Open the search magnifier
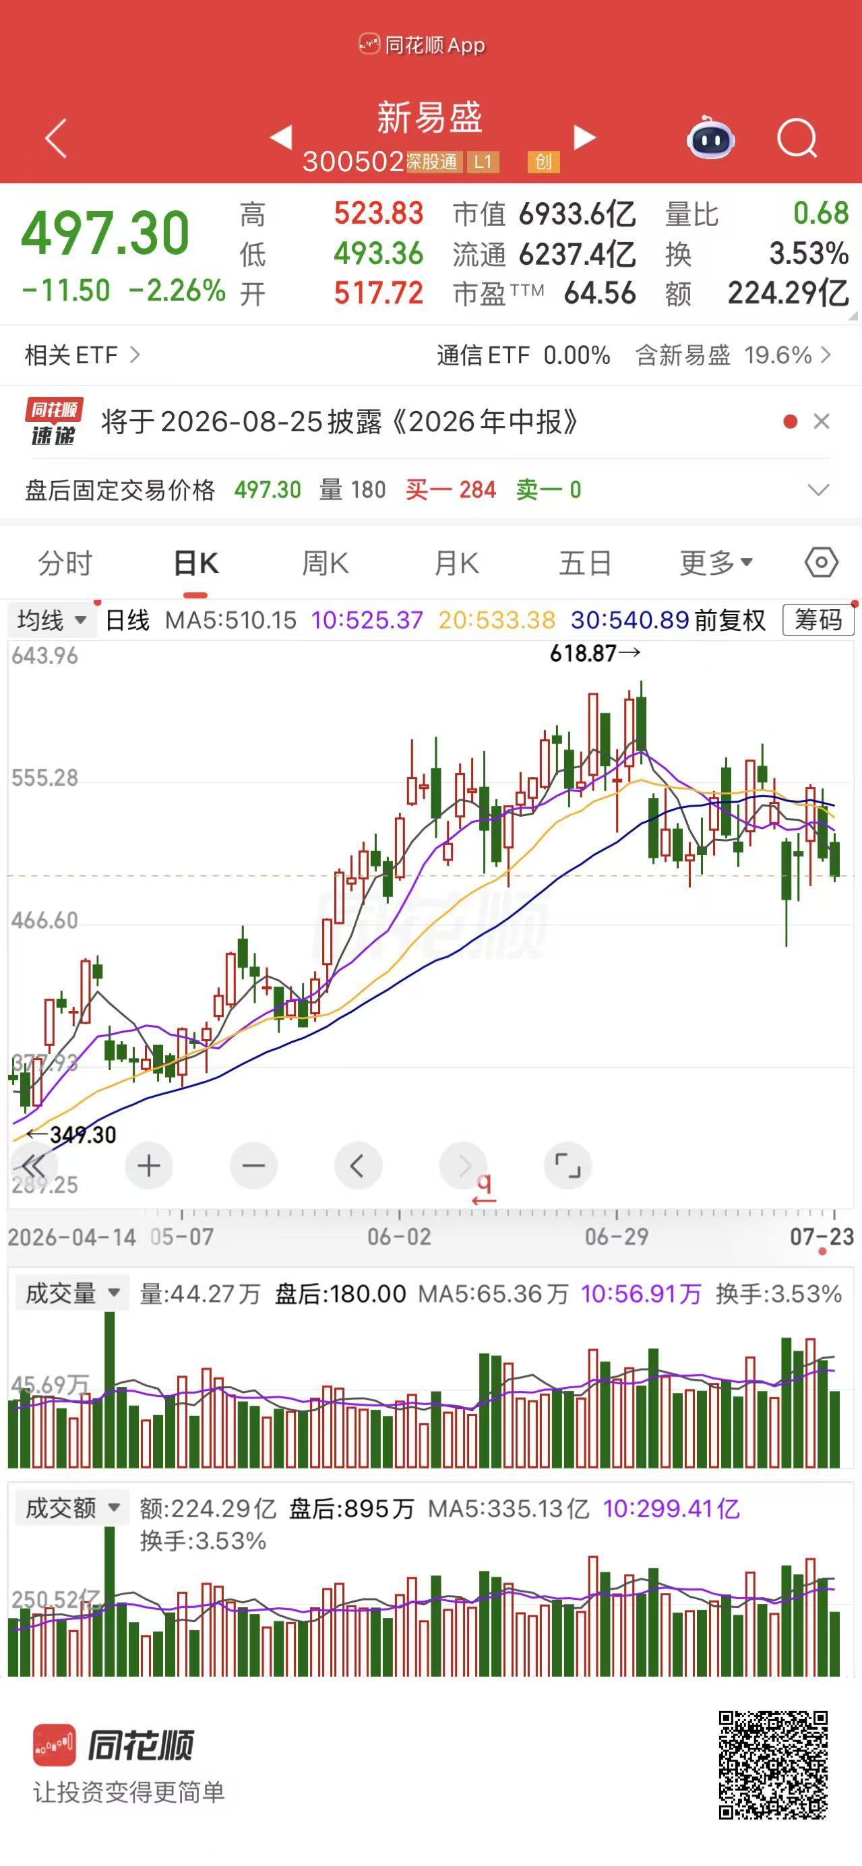 point(797,137)
